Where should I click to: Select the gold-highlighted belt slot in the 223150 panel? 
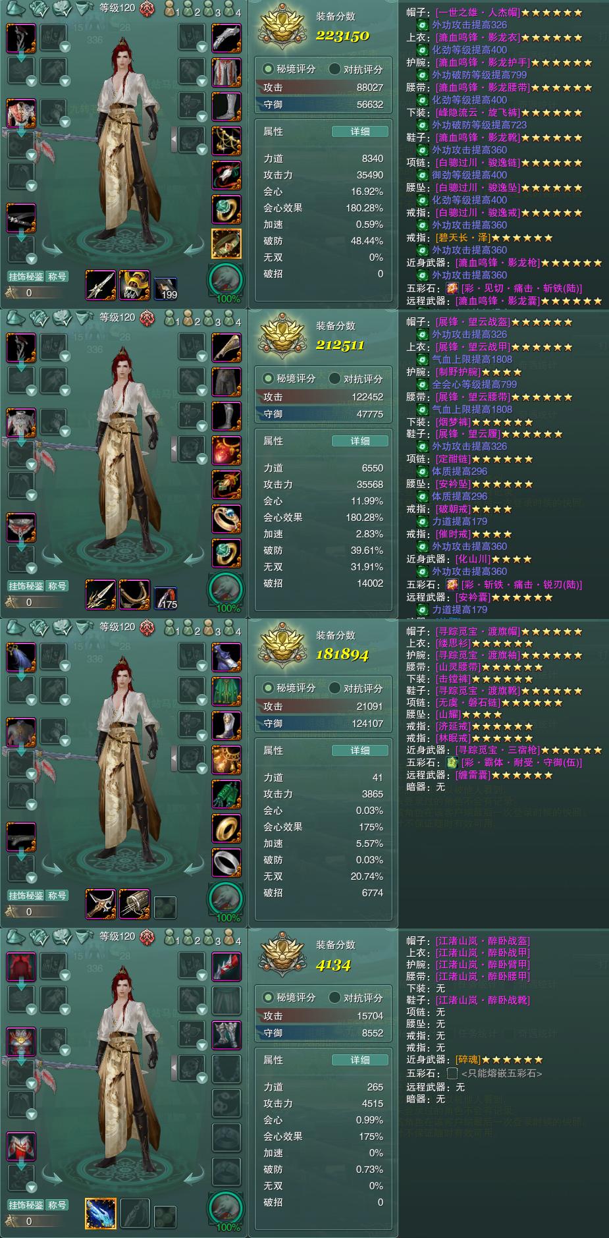[226, 244]
